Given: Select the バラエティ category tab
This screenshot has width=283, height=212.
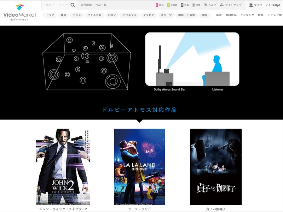Looking at the screenshot, I should point(129,15).
